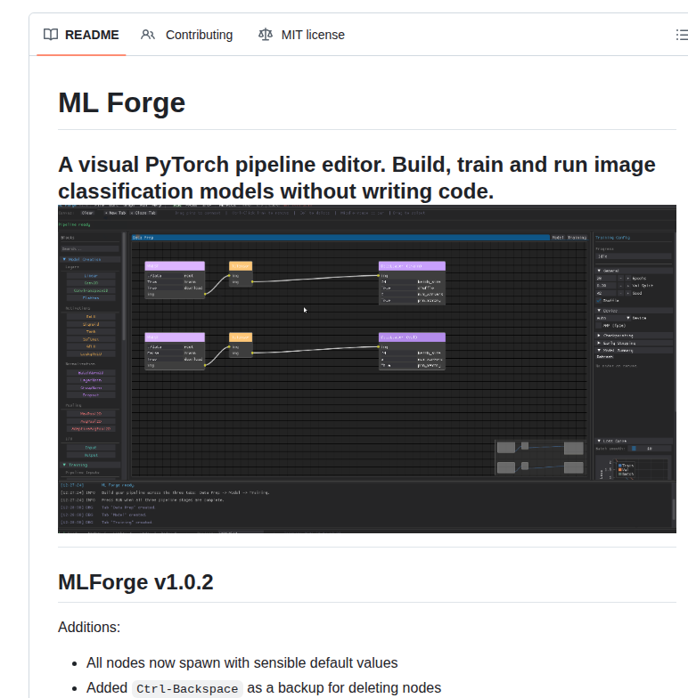The width and height of the screenshot is (688, 698).
Task: Open the README outline list icon
Action: (682, 35)
